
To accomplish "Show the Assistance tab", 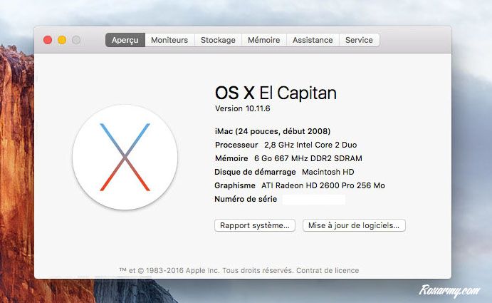I will pos(313,41).
